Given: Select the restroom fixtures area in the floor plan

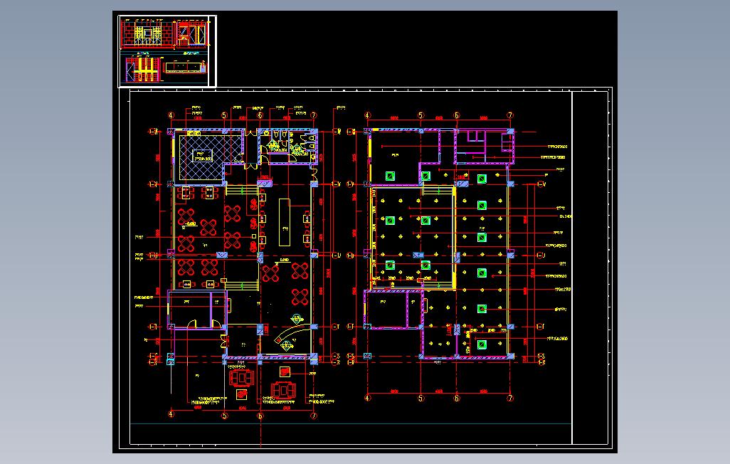Looking at the screenshot, I should point(290,146).
